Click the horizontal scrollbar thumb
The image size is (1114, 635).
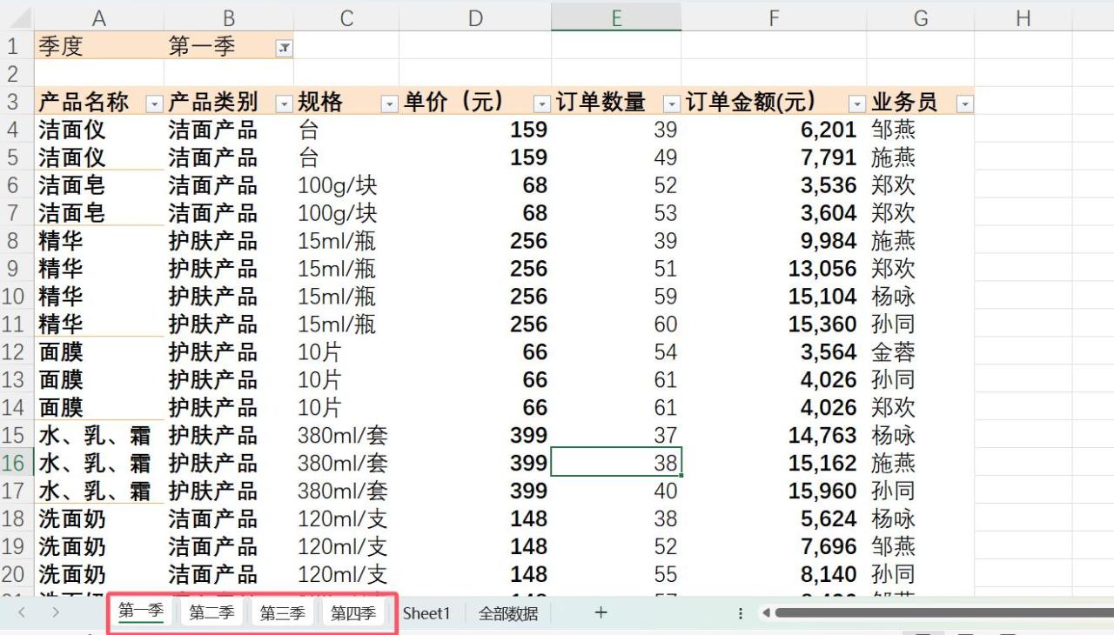(x=944, y=613)
